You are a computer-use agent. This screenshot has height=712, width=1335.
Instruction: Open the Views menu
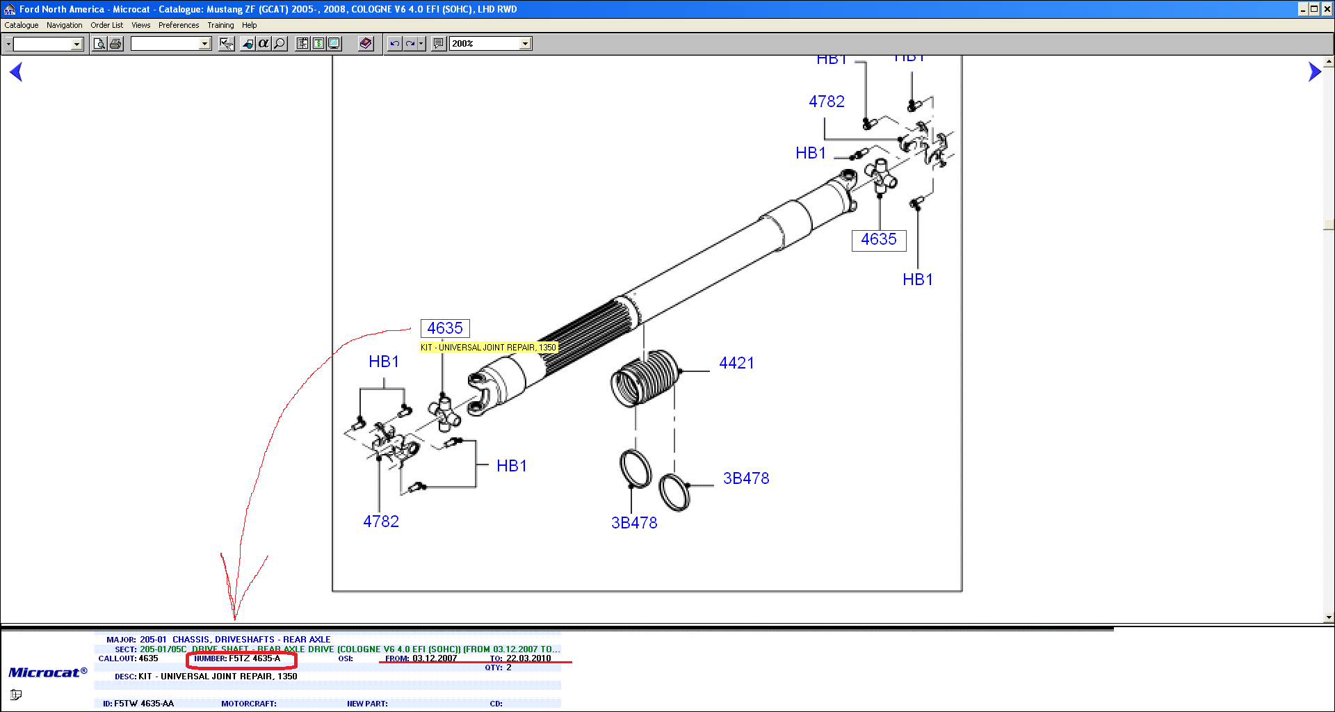[x=140, y=25]
